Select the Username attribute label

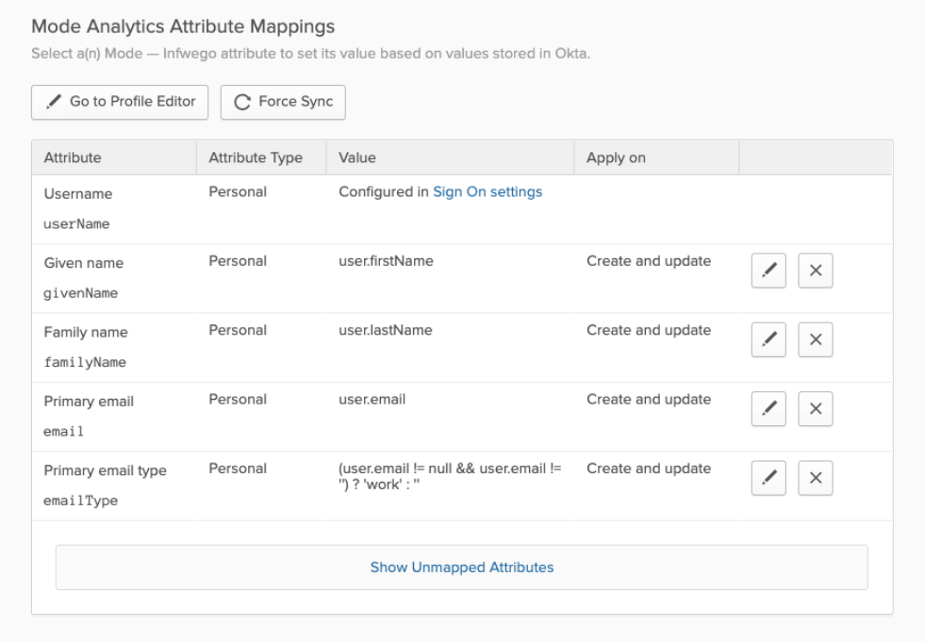click(x=78, y=193)
